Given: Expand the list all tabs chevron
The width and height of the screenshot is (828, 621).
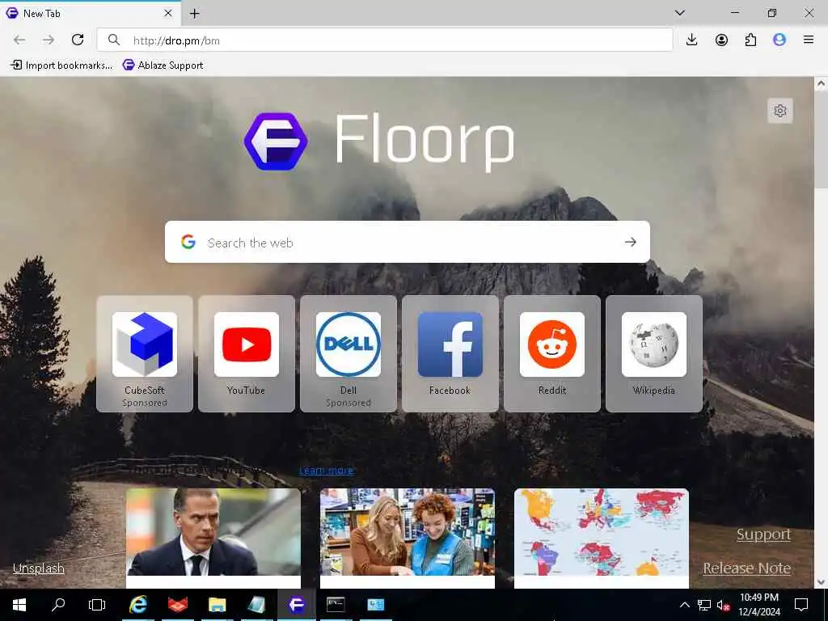Looking at the screenshot, I should coord(680,13).
